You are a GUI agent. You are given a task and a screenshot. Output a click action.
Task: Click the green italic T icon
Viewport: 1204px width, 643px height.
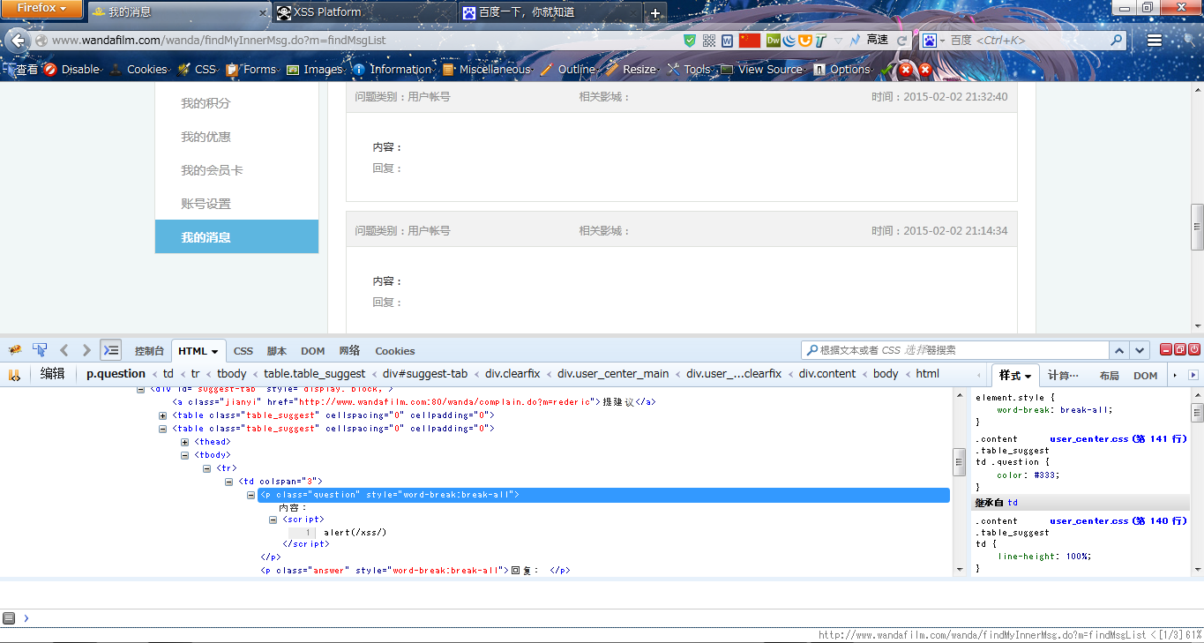pos(820,41)
